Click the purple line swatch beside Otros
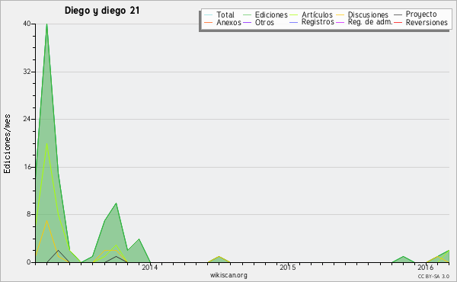 coord(247,22)
